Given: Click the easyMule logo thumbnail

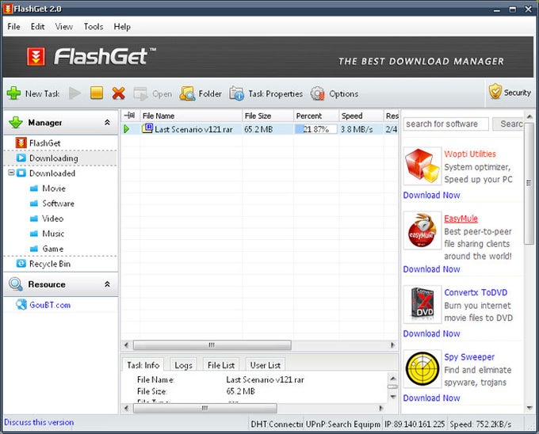Looking at the screenshot, I should click(x=422, y=230).
